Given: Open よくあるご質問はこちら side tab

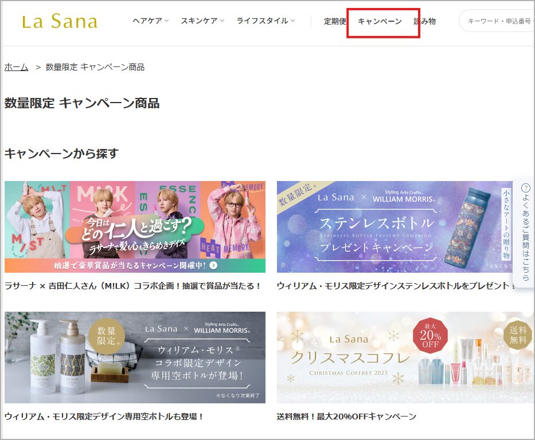Looking at the screenshot, I should pyautogui.click(x=525, y=232).
